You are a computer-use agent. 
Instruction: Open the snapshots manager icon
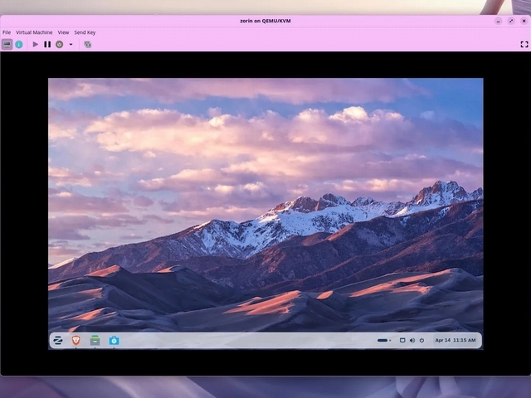coord(87,44)
